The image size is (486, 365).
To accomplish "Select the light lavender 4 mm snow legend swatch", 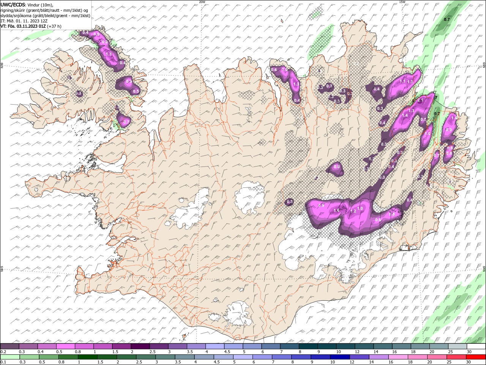I will click(215, 346).
